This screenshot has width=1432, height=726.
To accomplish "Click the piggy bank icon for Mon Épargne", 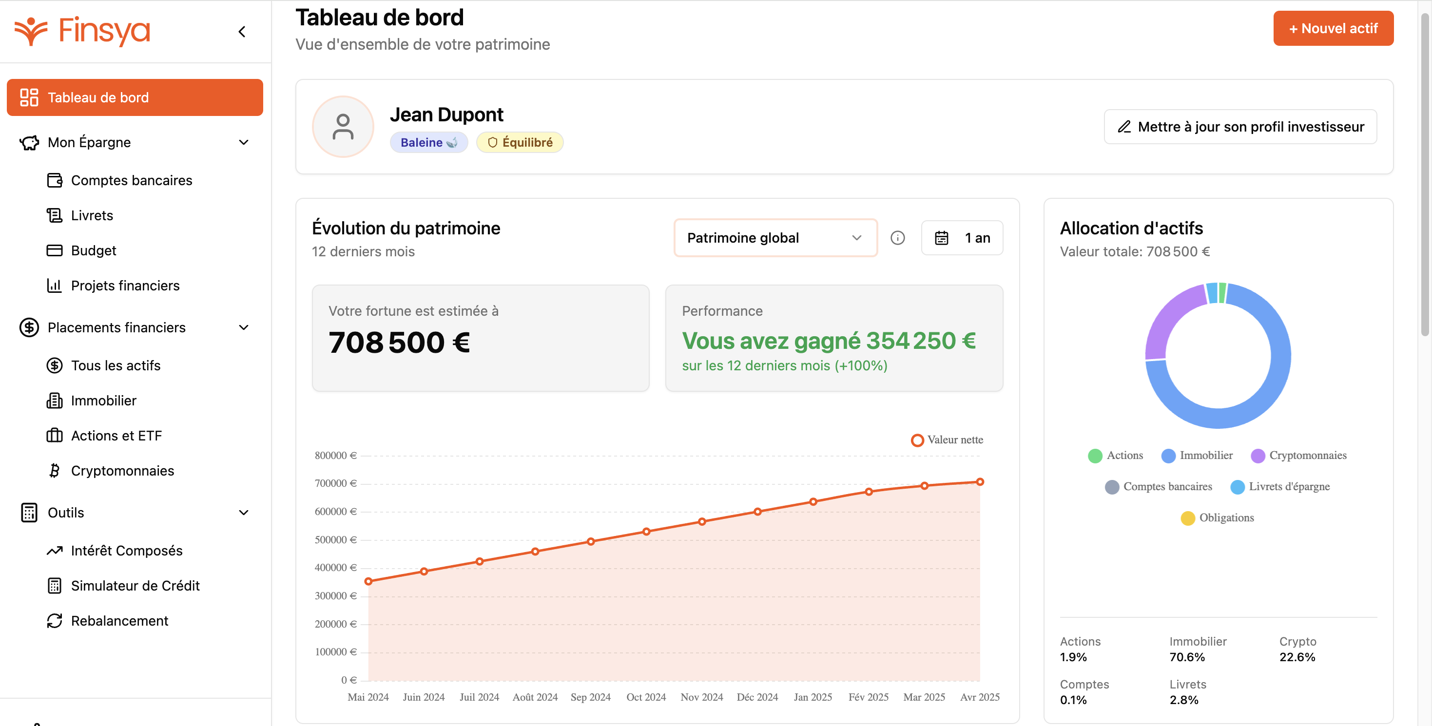I will pos(29,142).
